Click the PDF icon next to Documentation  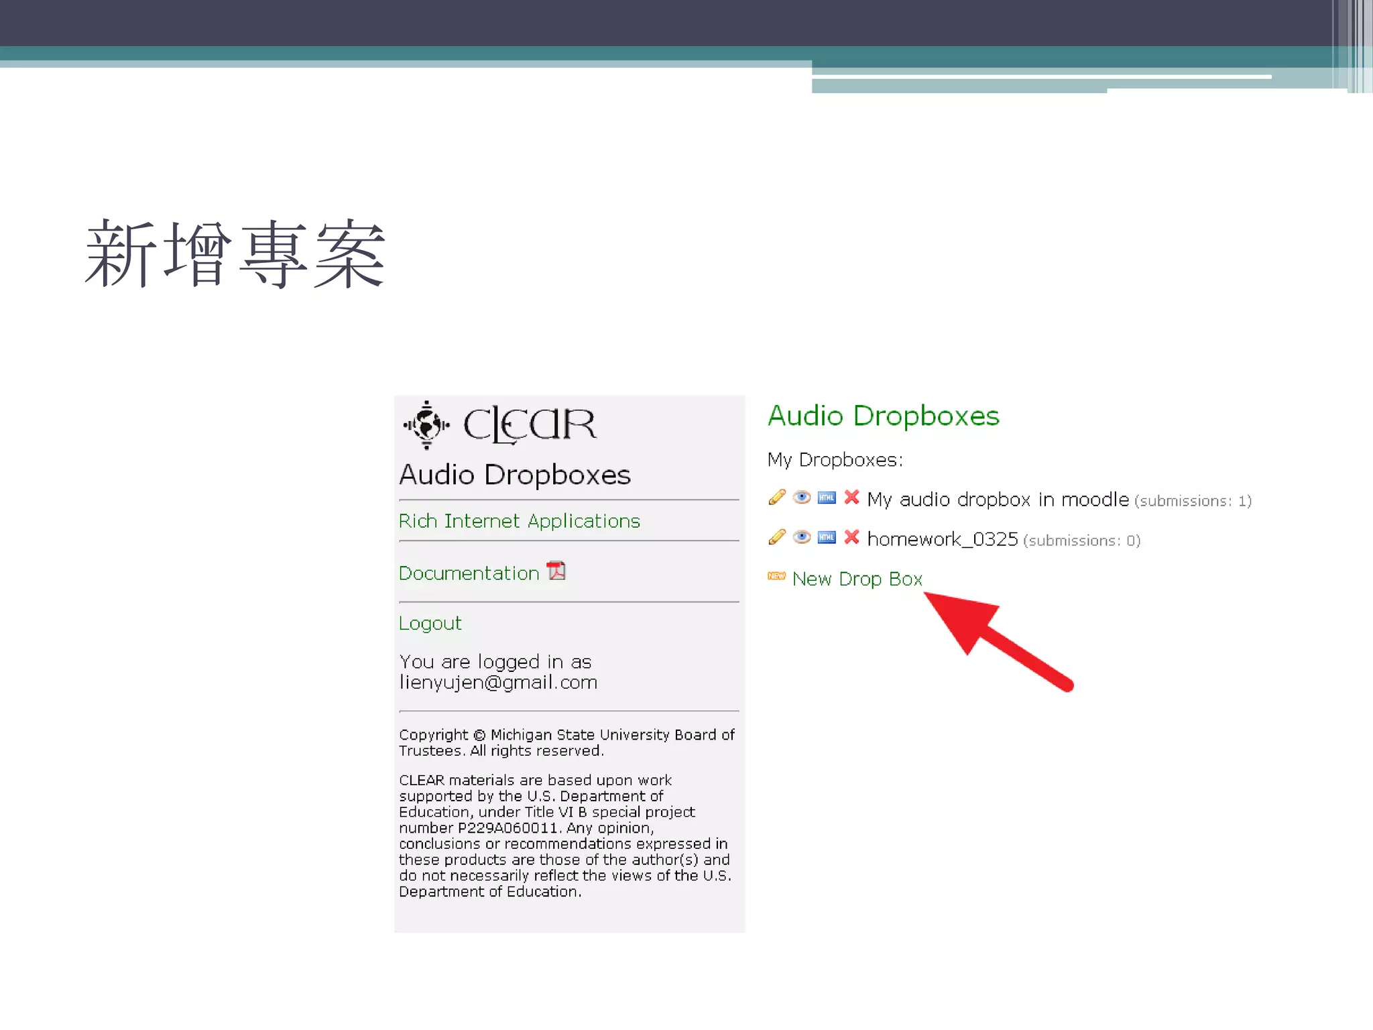pos(556,571)
